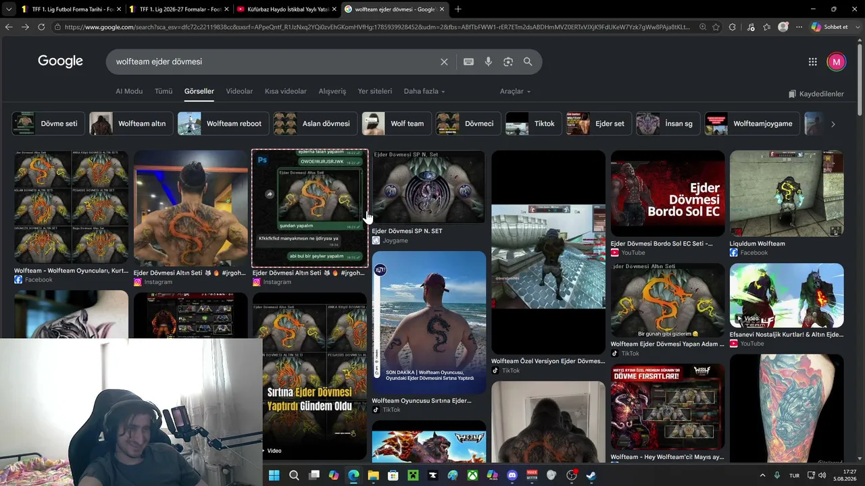The image size is (865, 486).
Task: Switch to the 'AI Modu' tab
Action: pyautogui.click(x=129, y=91)
